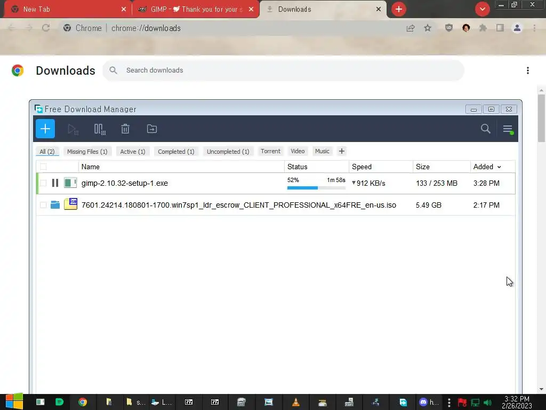Select the 7601.24214 win7sp1 iso file name

[x=239, y=205]
